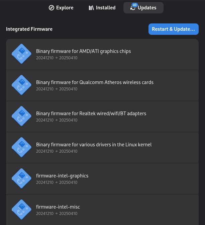Click the firmware-intel-misc icon
205x225 pixels.
point(21,210)
